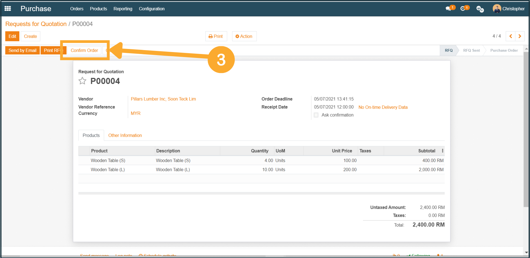Open column options kebab in table header

(443, 151)
